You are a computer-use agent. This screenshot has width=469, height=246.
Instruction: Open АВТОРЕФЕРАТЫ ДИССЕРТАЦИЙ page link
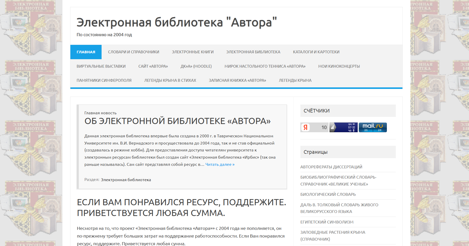(x=331, y=167)
